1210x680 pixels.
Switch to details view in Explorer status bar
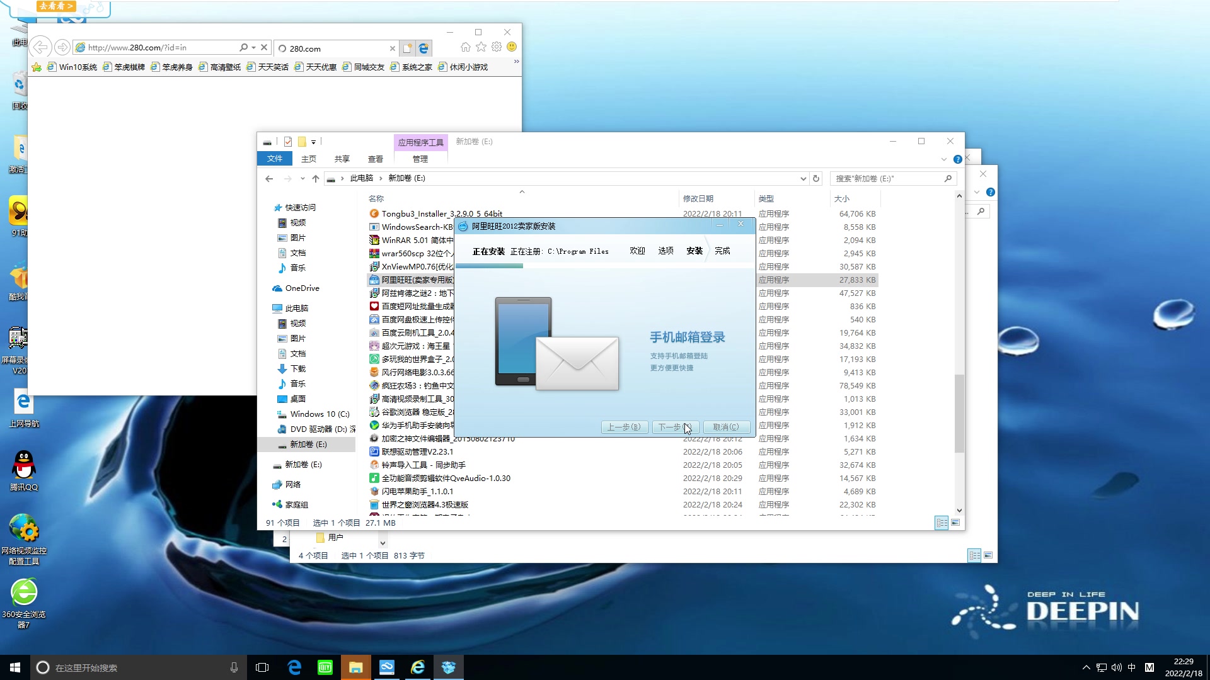point(942,523)
